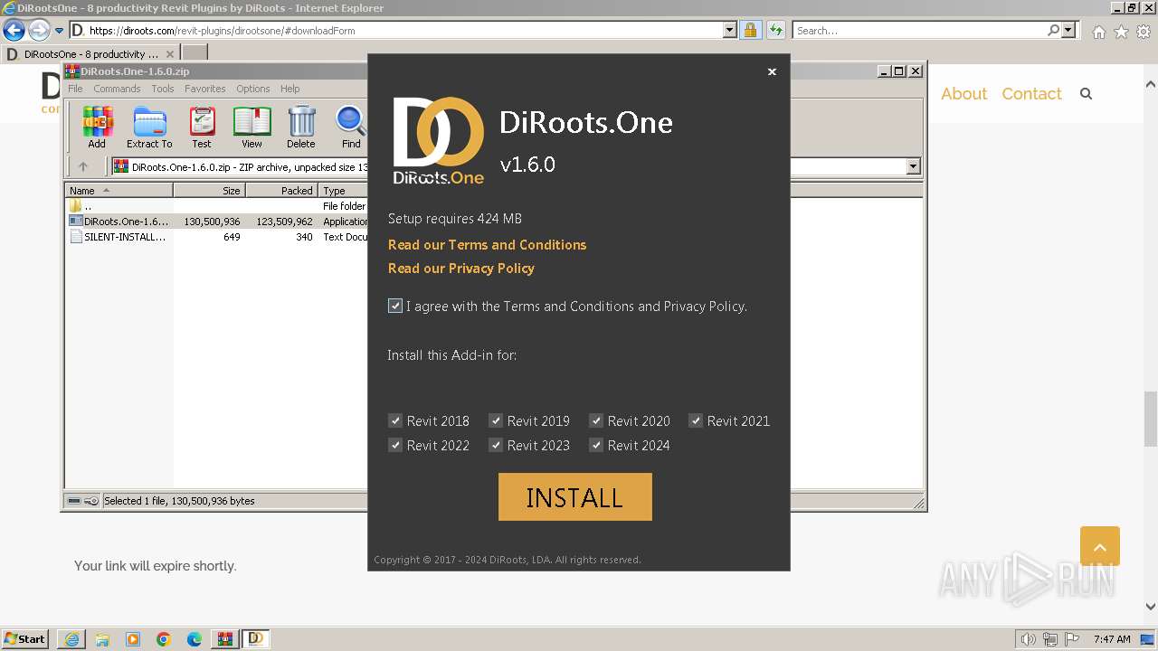Sort WinRAR files by Packed column
The height and width of the screenshot is (651, 1158).
click(x=282, y=191)
